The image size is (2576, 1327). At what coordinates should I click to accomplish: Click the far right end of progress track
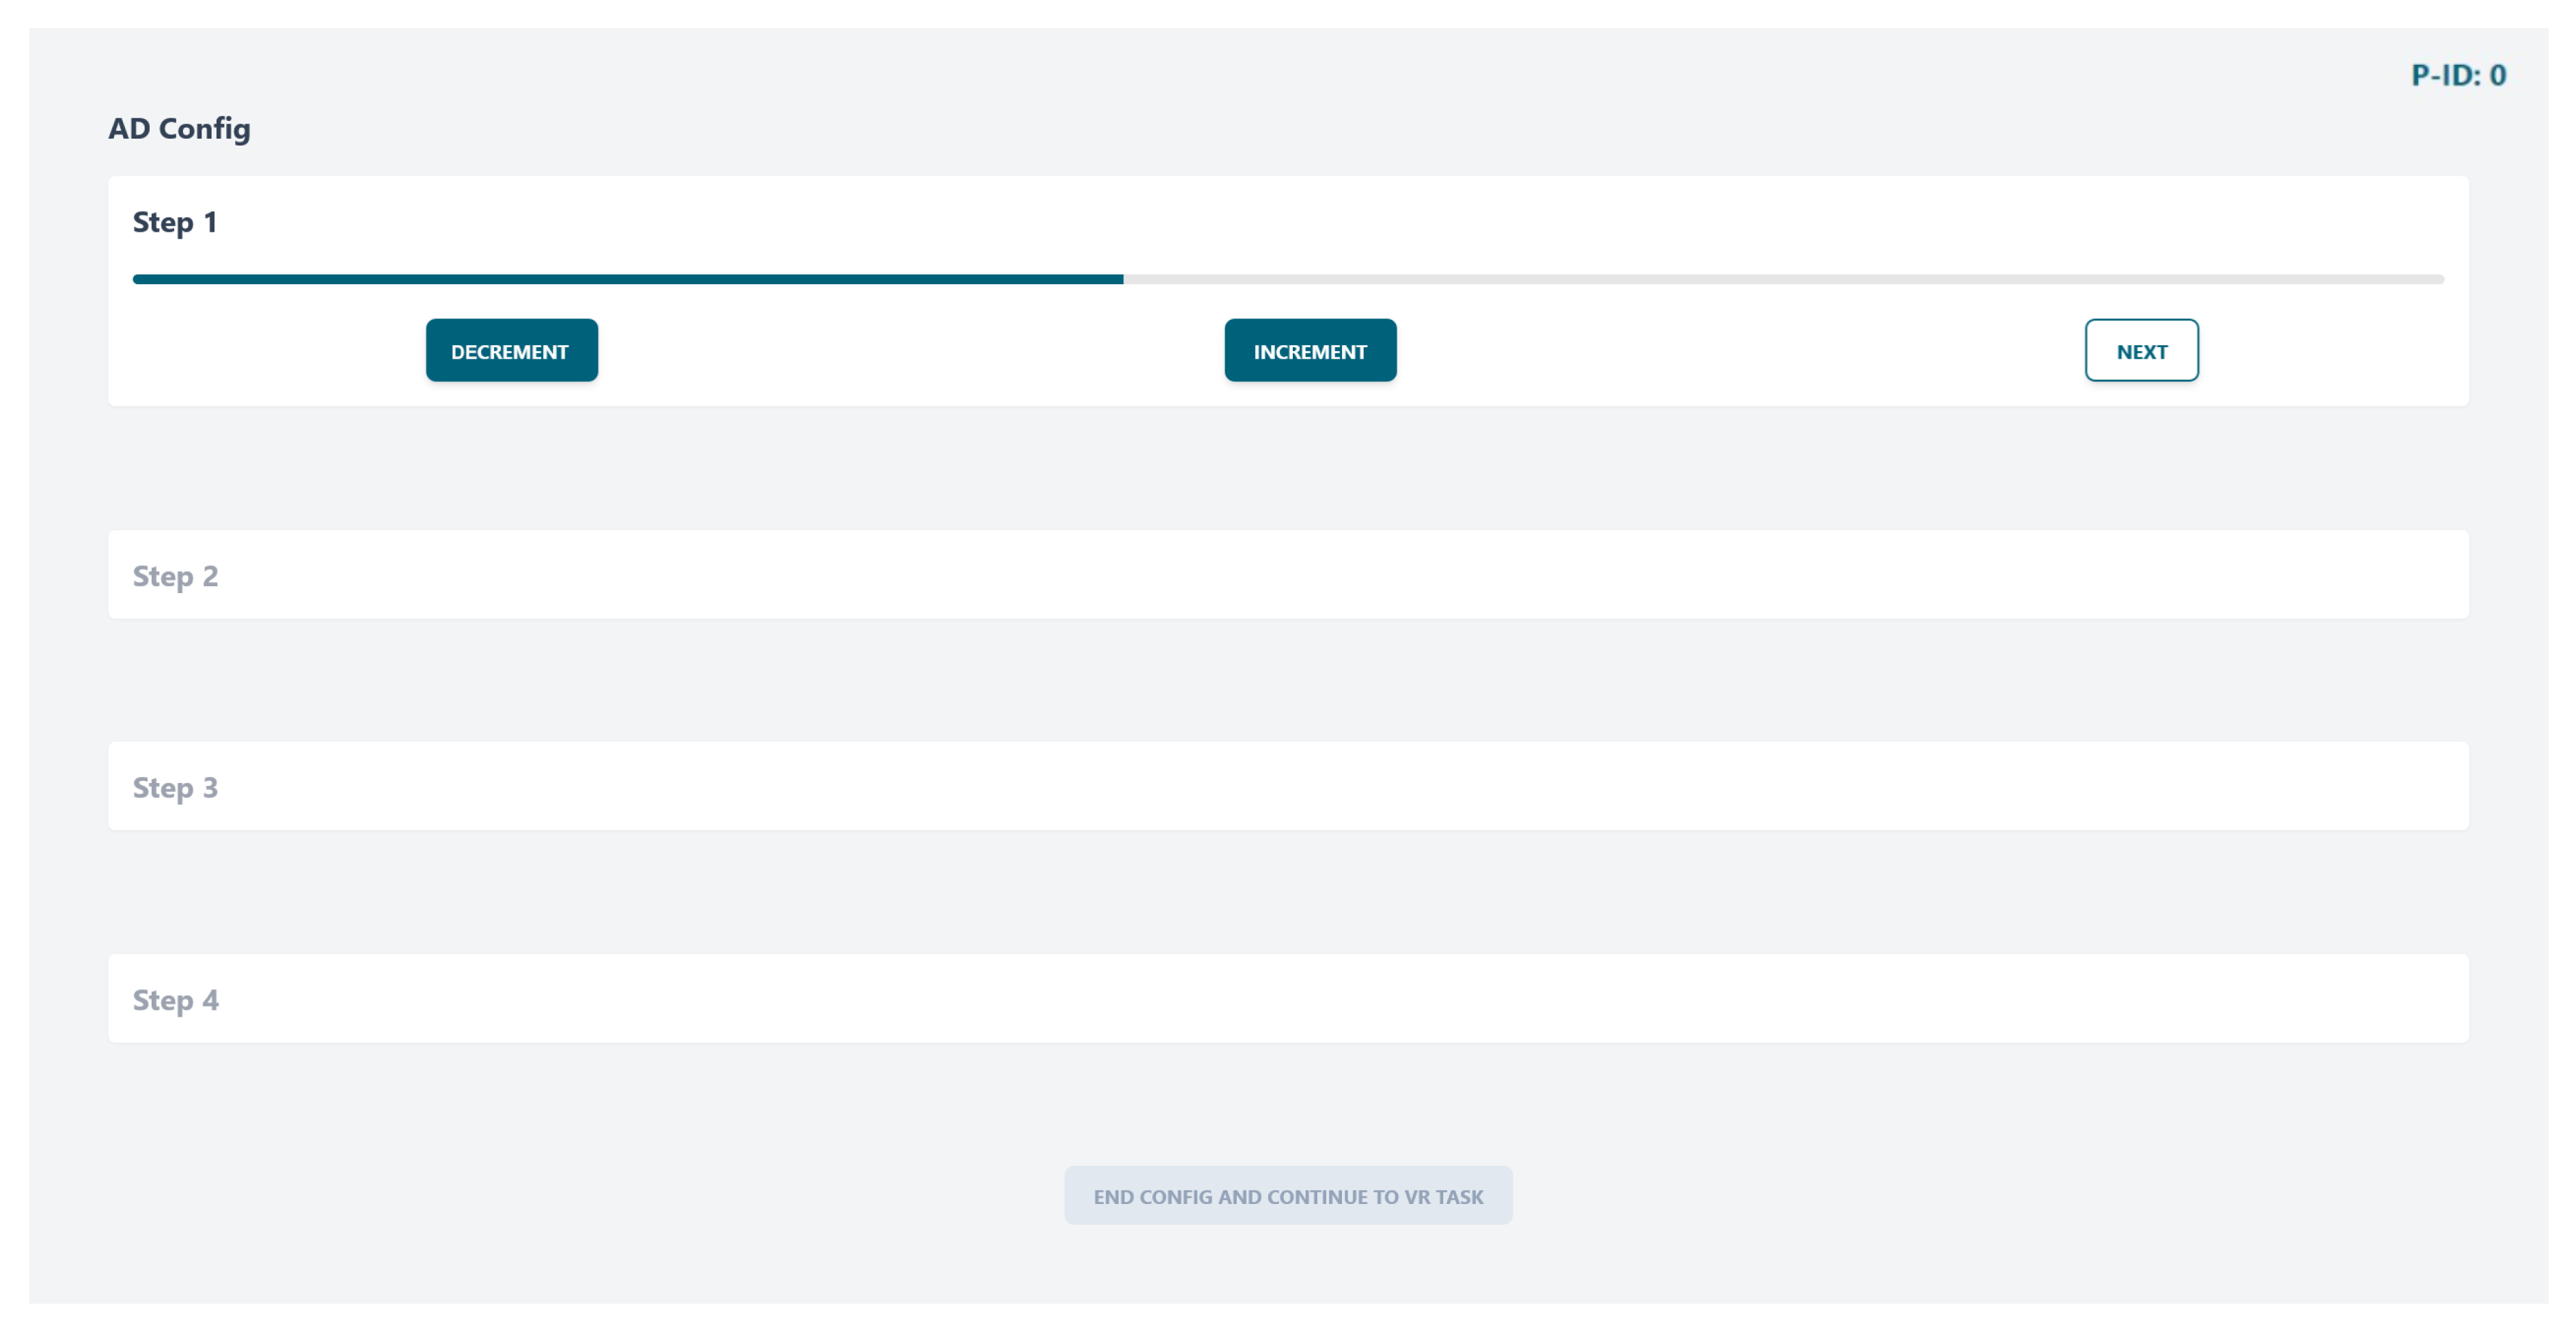[x=2439, y=279]
